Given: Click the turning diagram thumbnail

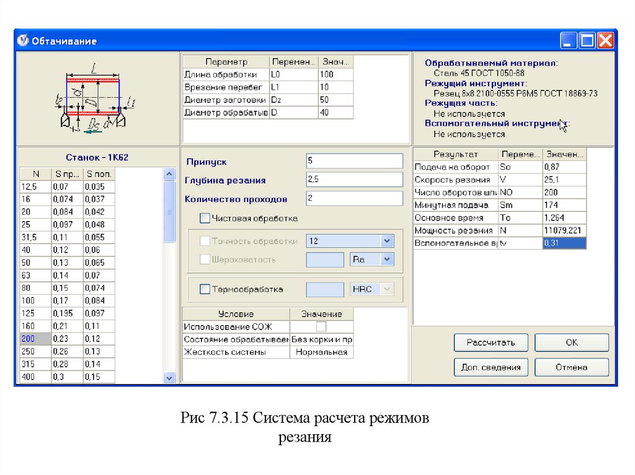Looking at the screenshot, I should click(96, 99).
